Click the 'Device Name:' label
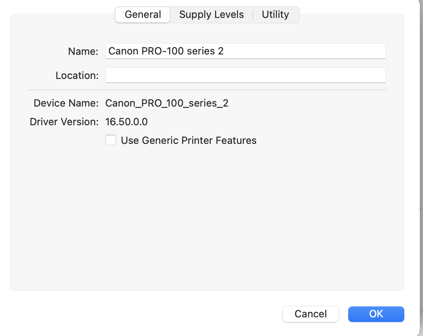Image resolution: width=423 pixels, height=336 pixels. point(66,103)
